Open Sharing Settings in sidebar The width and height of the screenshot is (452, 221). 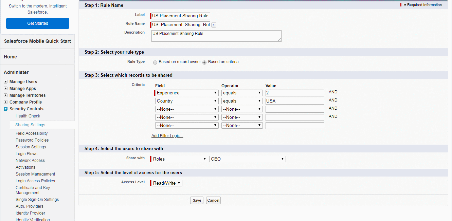point(30,125)
